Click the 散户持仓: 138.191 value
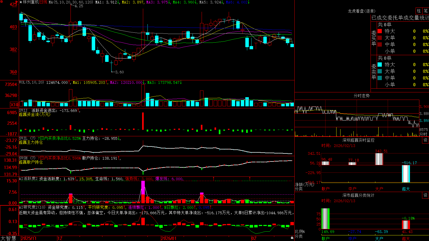Viewport: 429px width, 241px height. click(100, 158)
